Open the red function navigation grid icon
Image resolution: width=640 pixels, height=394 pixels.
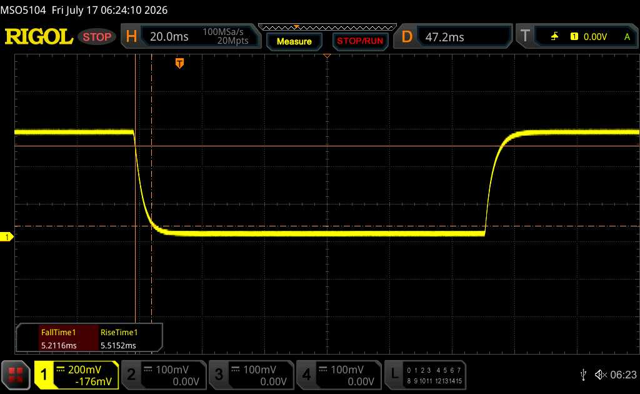[16, 375]
